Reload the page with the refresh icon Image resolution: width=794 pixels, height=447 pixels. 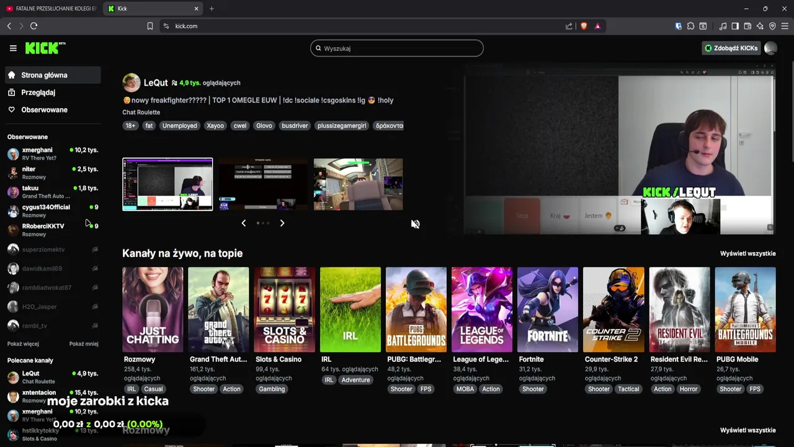(x=34, y=26)
